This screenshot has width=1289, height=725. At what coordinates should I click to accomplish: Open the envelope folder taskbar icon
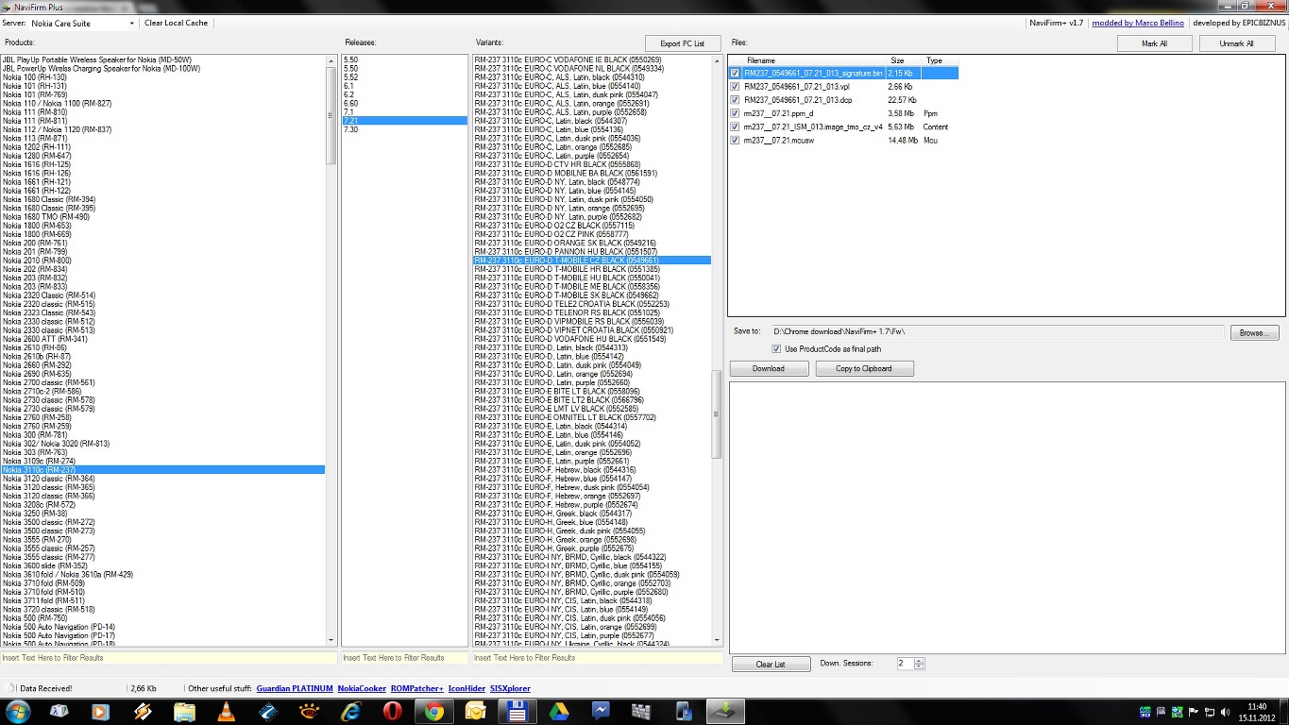[x=475, y=712]
